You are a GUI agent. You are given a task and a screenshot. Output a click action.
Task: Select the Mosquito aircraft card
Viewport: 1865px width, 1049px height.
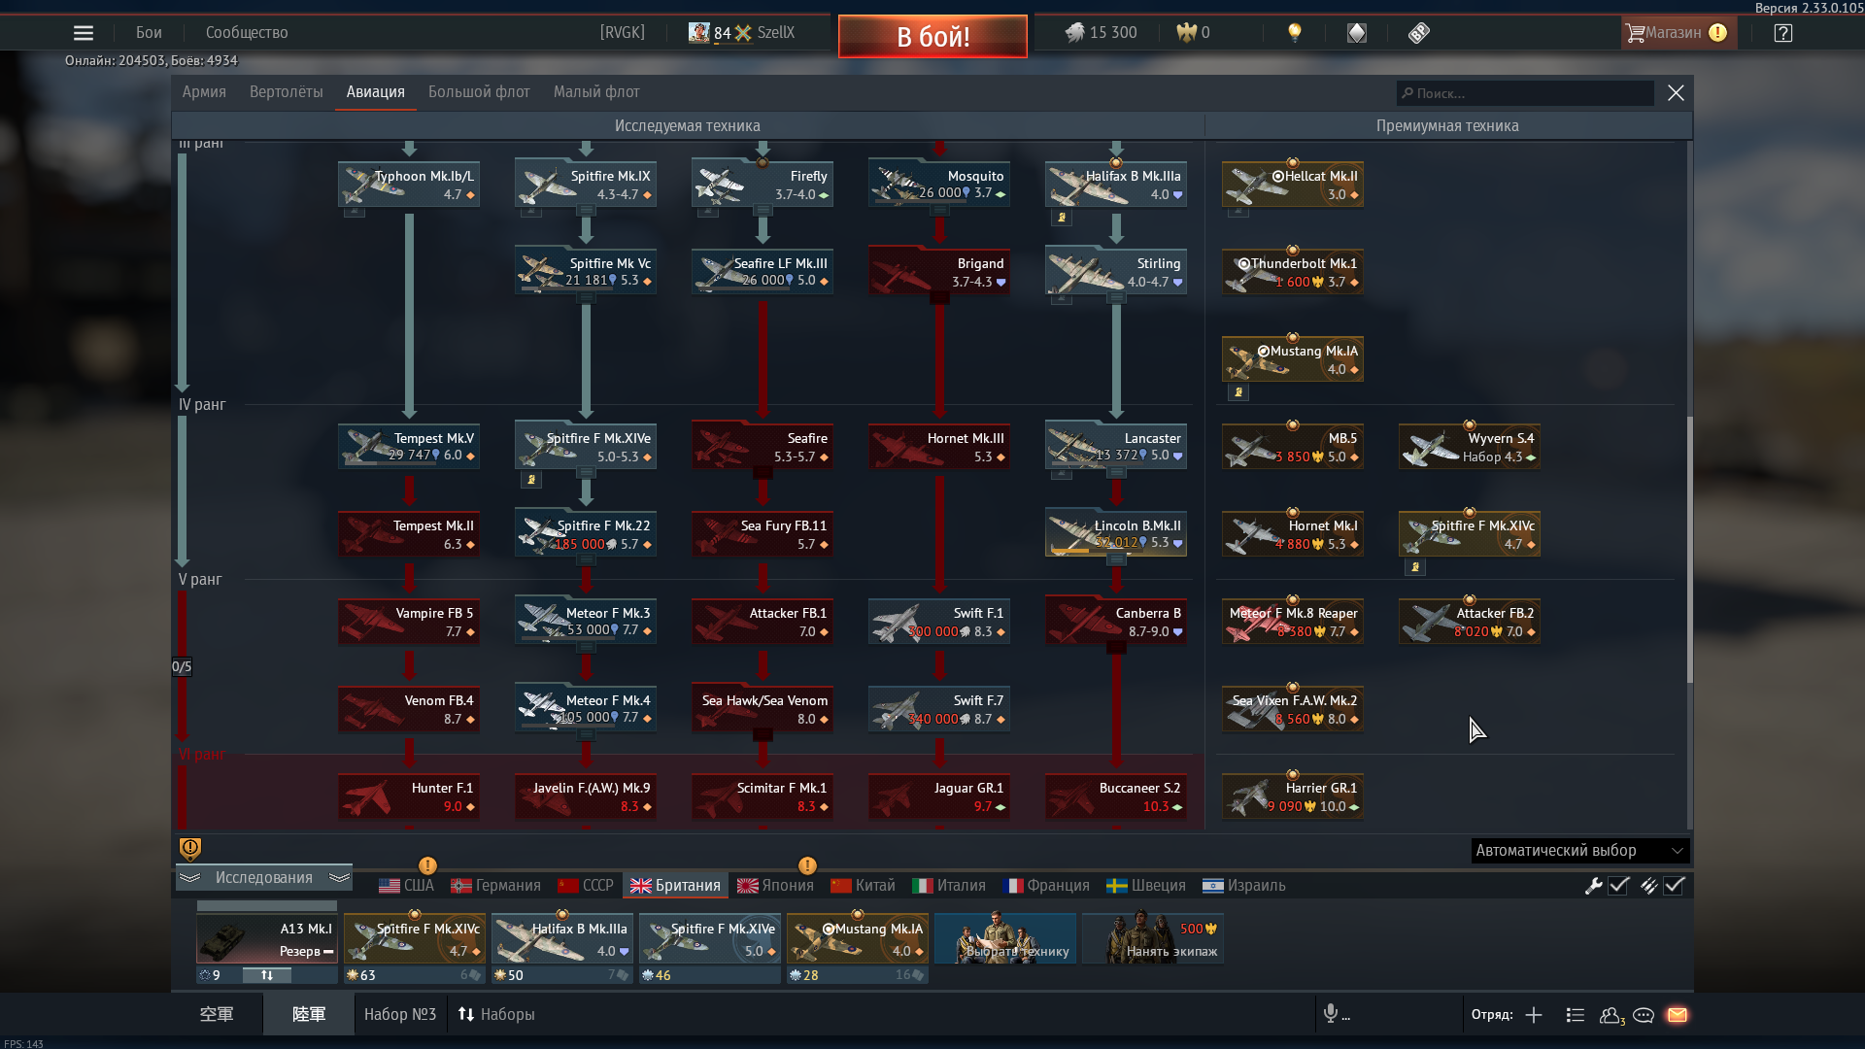pyautogui.click(x=939, y=185)
